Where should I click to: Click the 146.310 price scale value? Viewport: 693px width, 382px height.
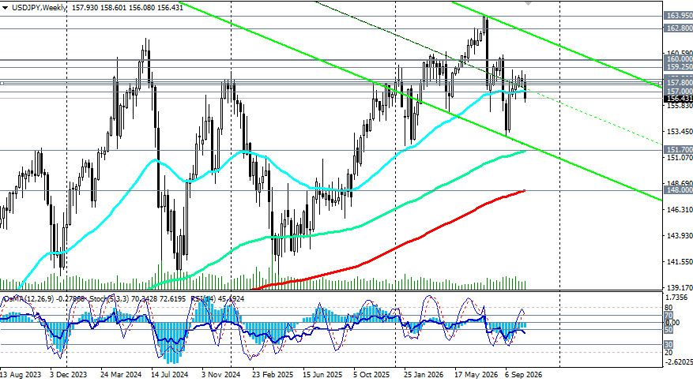(x=680, y=209)
